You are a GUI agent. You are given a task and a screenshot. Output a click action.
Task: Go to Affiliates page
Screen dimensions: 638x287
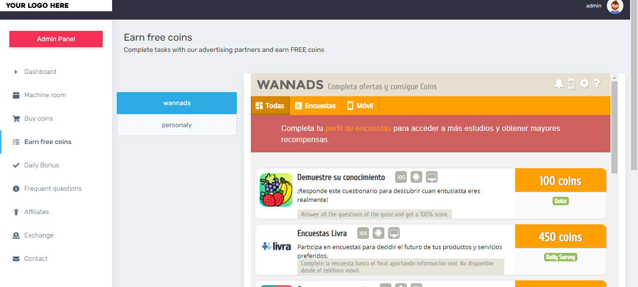tap(36, 212)
